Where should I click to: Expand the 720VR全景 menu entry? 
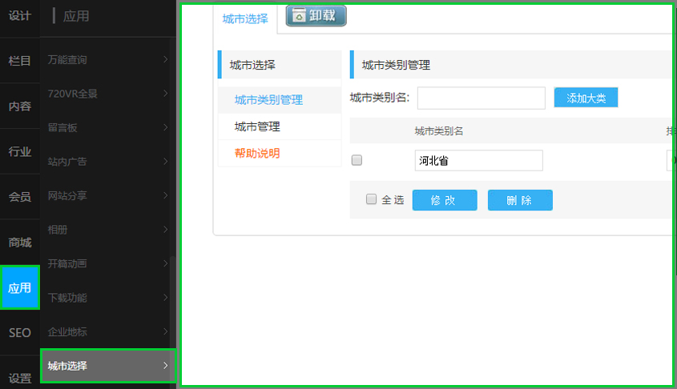[x=165, y=94]
